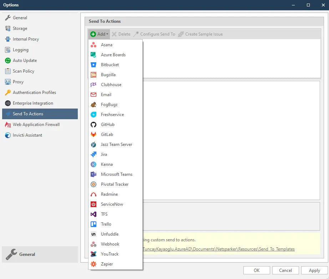329x279 pixels.
Task: Click the Freshservice lightning icon
Action: pyautogui.click(x=93, y=115)
